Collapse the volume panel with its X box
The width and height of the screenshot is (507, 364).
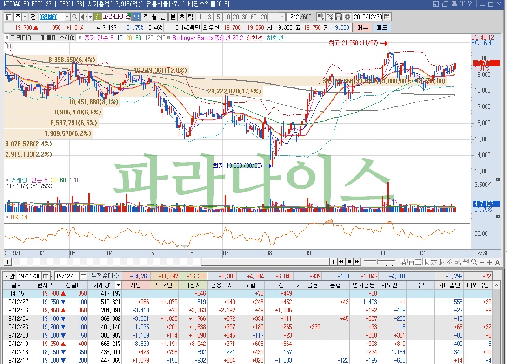point(498,179)
